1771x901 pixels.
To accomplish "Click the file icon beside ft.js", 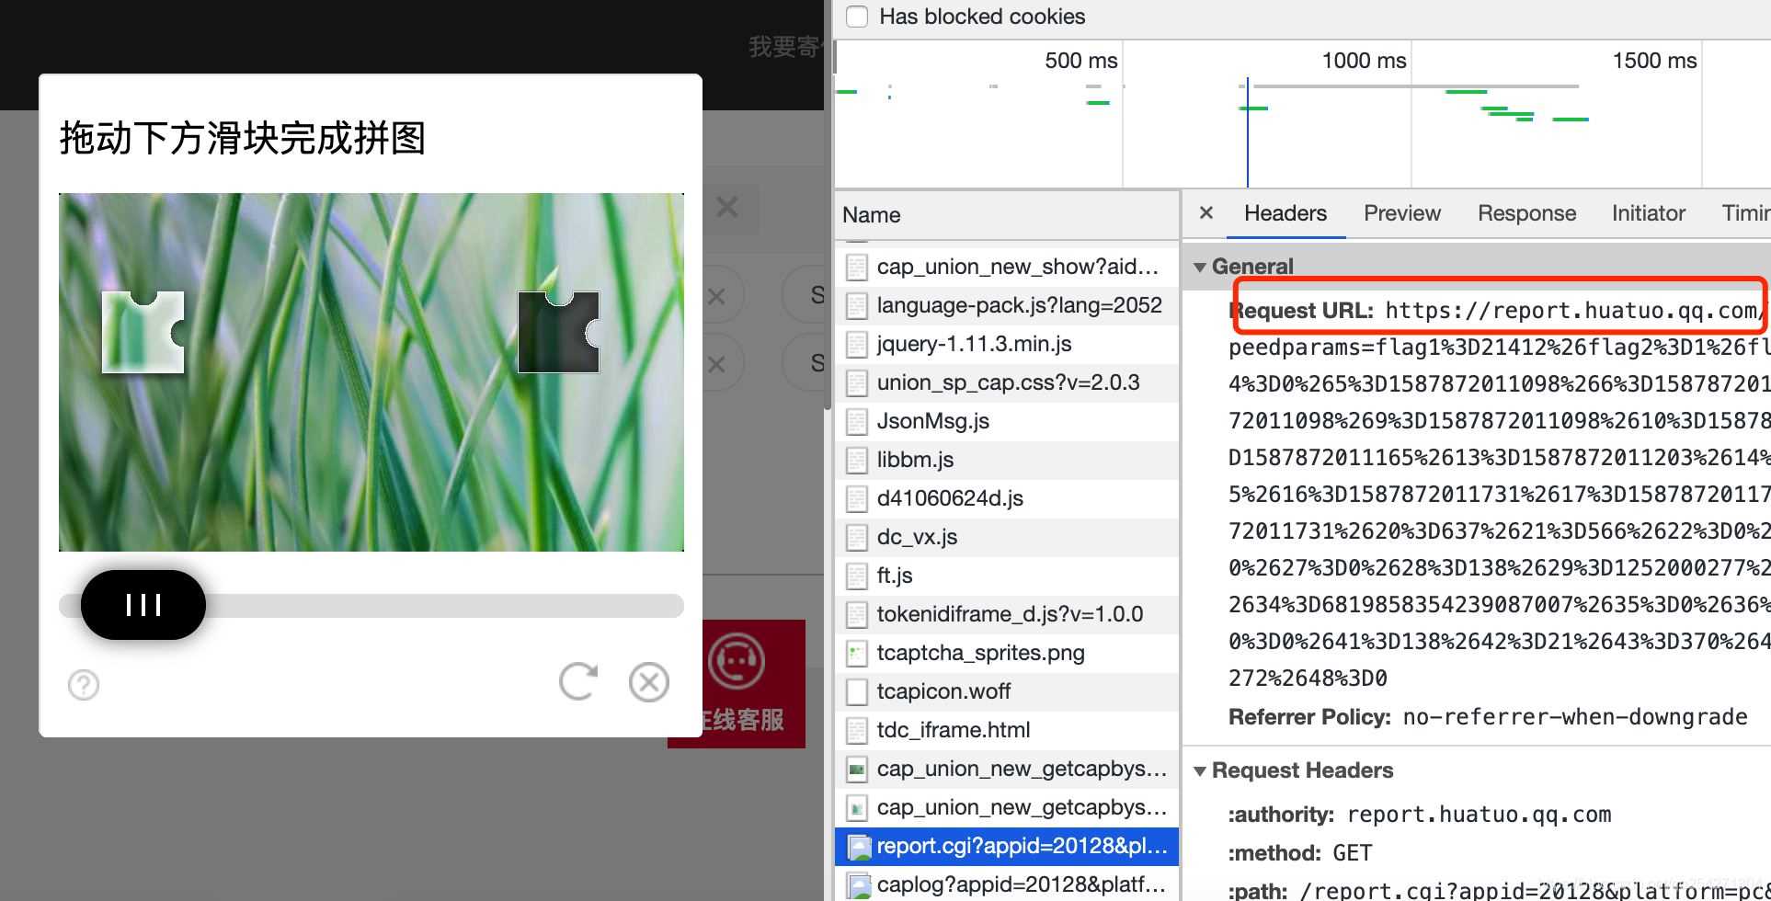I will (x=857, y=576).
